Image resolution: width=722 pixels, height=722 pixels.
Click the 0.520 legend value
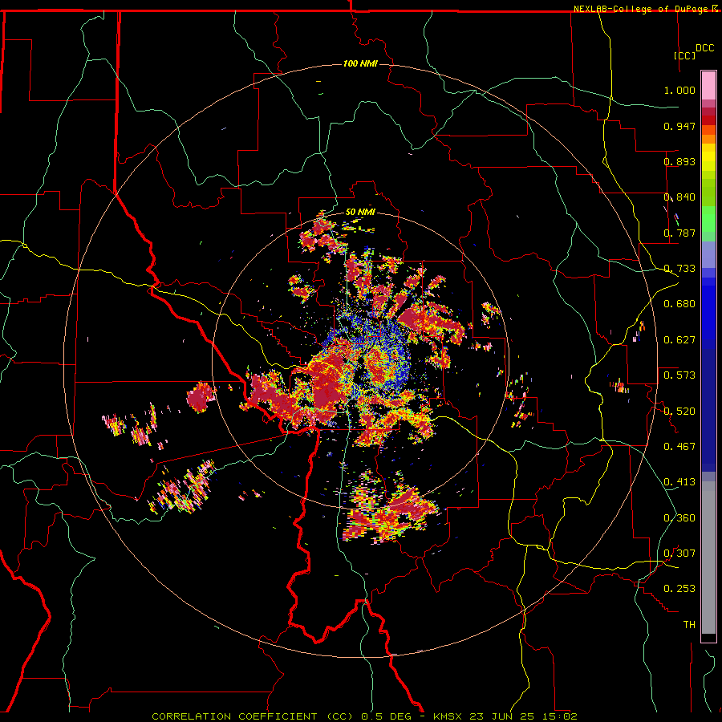click(x=679, y=411)
